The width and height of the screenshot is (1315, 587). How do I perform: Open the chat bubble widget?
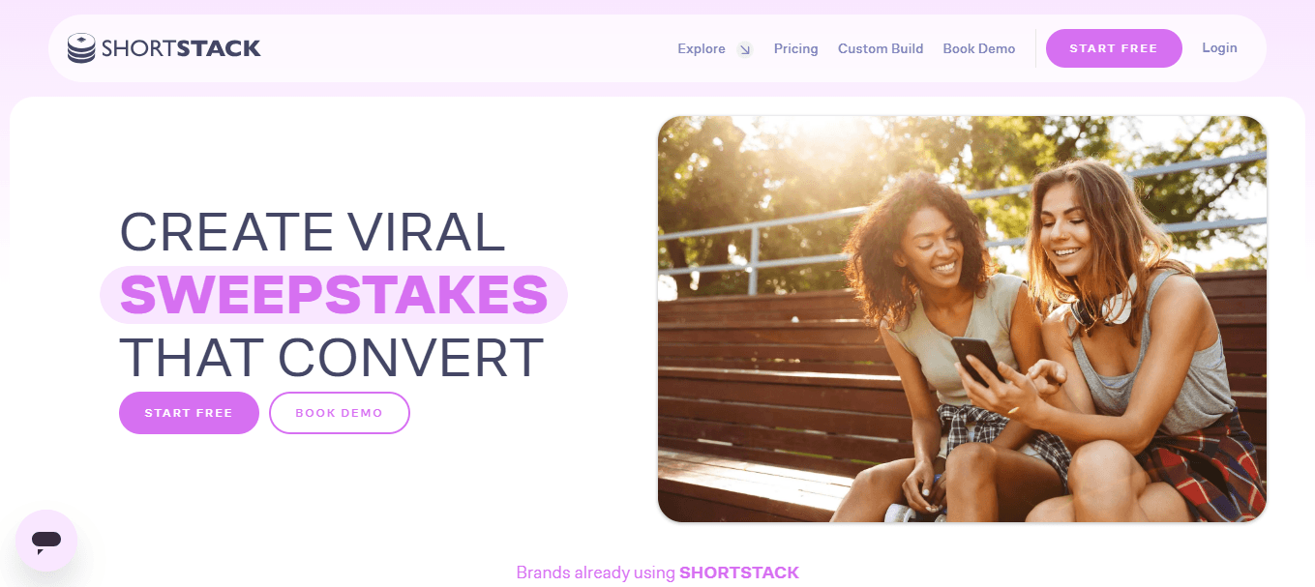point(46,541)
